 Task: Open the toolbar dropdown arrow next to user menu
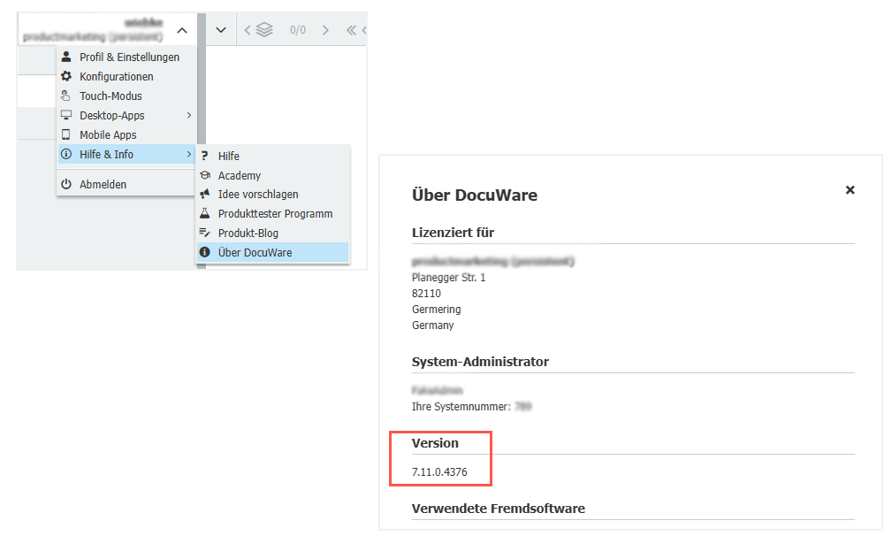pyautogui.click(x=218, y=28)
